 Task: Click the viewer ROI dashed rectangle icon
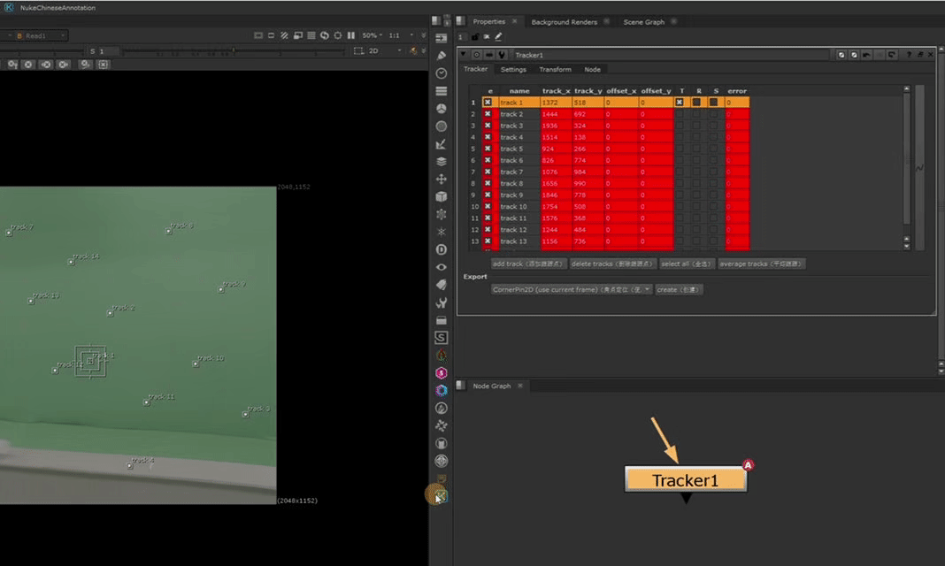(358, 51)
